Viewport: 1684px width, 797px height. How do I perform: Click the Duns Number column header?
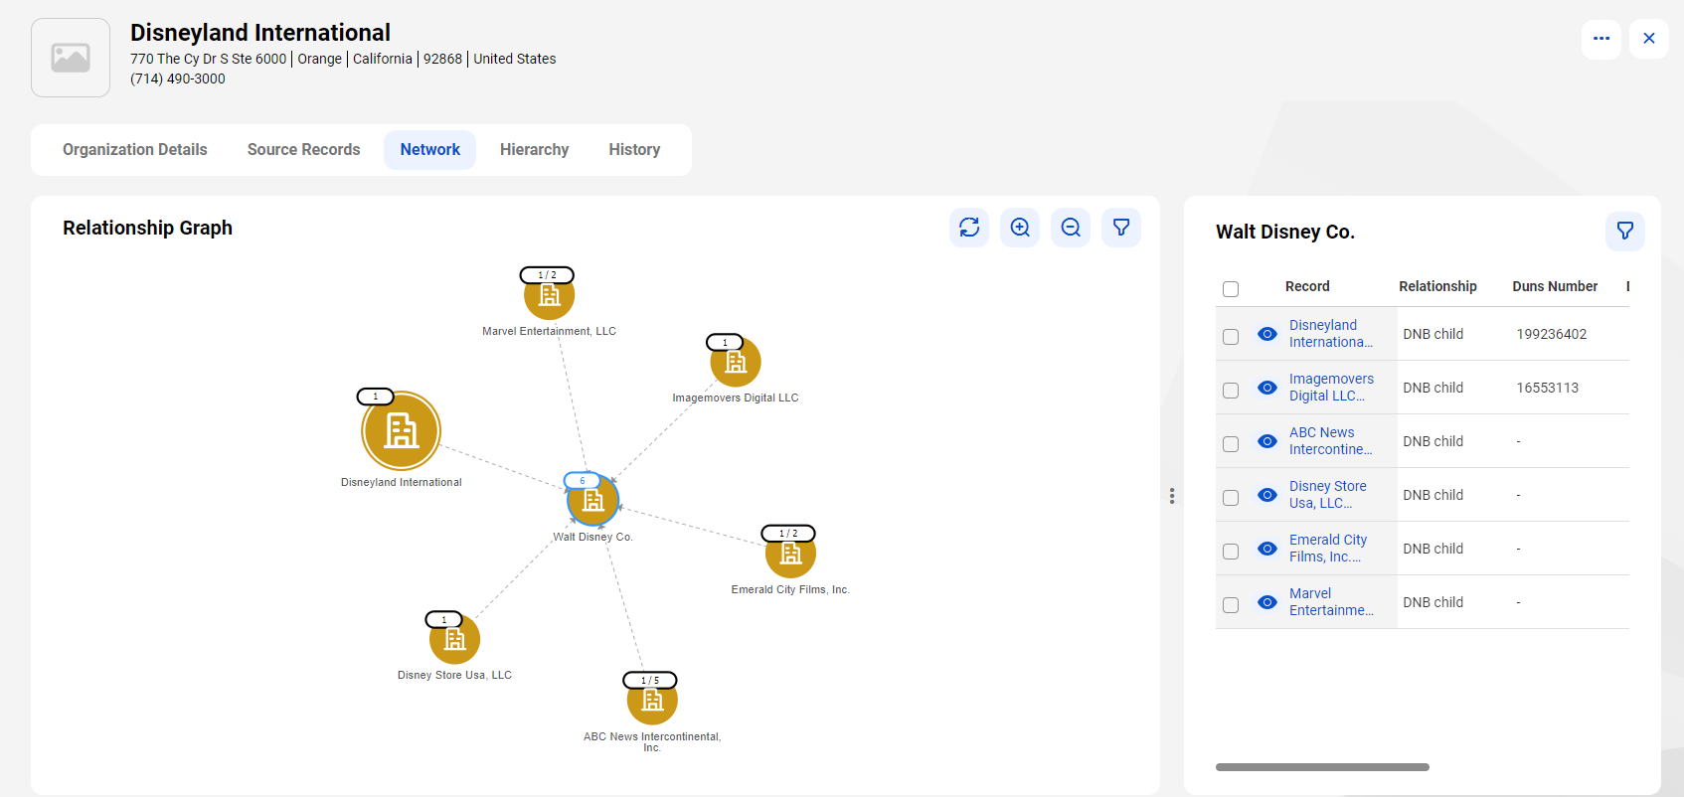[1555, 286]
